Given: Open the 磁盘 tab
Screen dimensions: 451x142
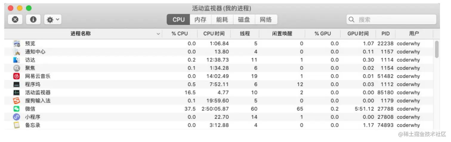Looking at the screenshot, I should tap(244, 20).
